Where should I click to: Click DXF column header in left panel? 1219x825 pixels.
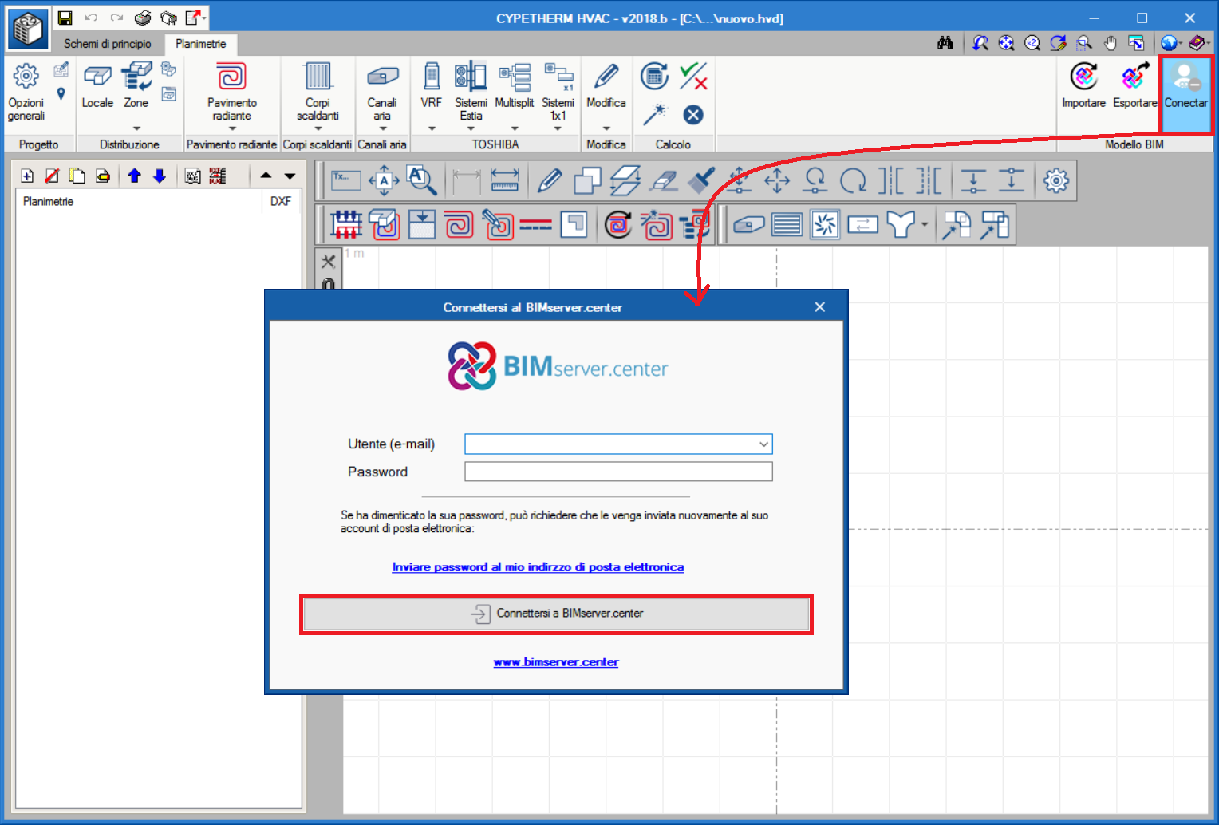pyautogui.click(x=281, y=202)
